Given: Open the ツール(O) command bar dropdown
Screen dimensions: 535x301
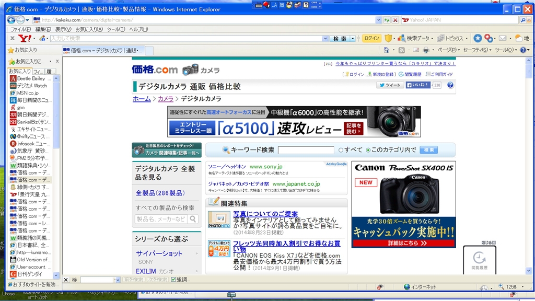Looking at the screenshot, I should pos(506,50).
